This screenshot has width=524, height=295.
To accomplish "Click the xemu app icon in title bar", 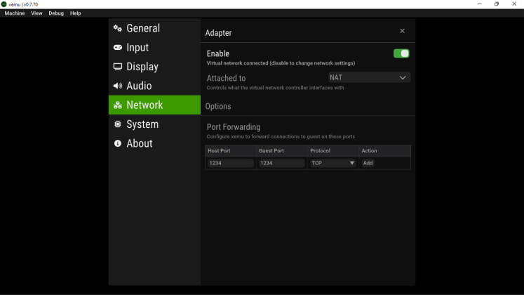I will pyautogui.click(x=4, y=4).
